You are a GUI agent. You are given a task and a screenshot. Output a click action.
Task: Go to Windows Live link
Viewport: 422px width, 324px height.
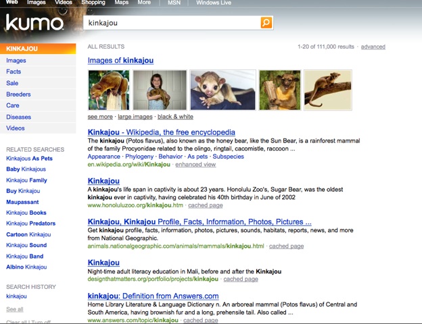[214, 3]
